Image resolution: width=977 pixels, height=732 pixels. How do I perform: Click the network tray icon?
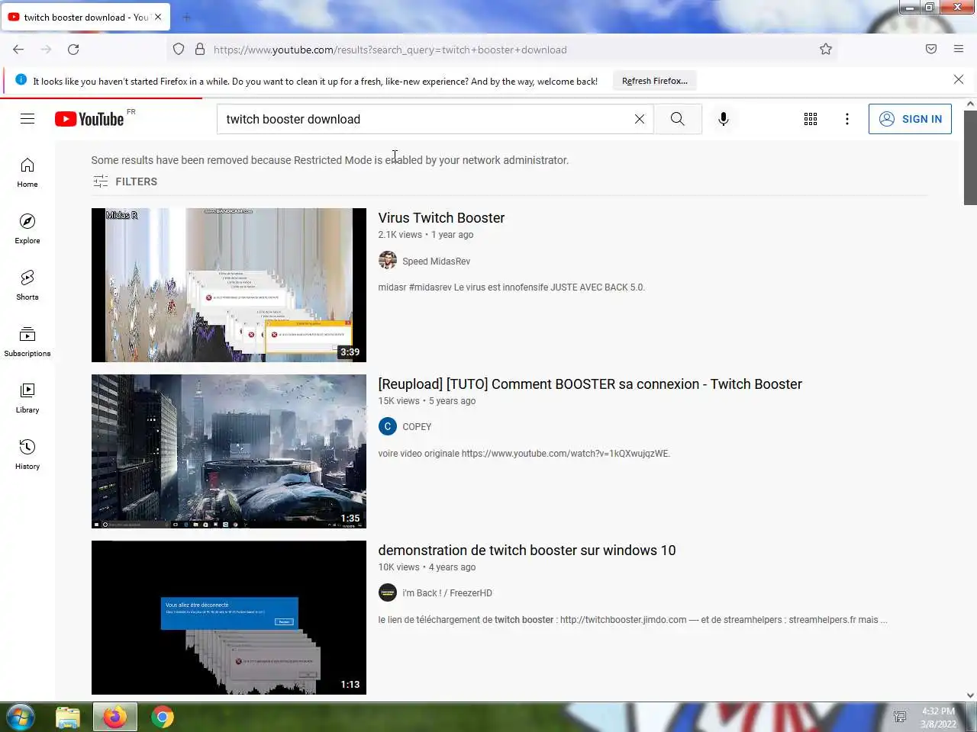900,717
